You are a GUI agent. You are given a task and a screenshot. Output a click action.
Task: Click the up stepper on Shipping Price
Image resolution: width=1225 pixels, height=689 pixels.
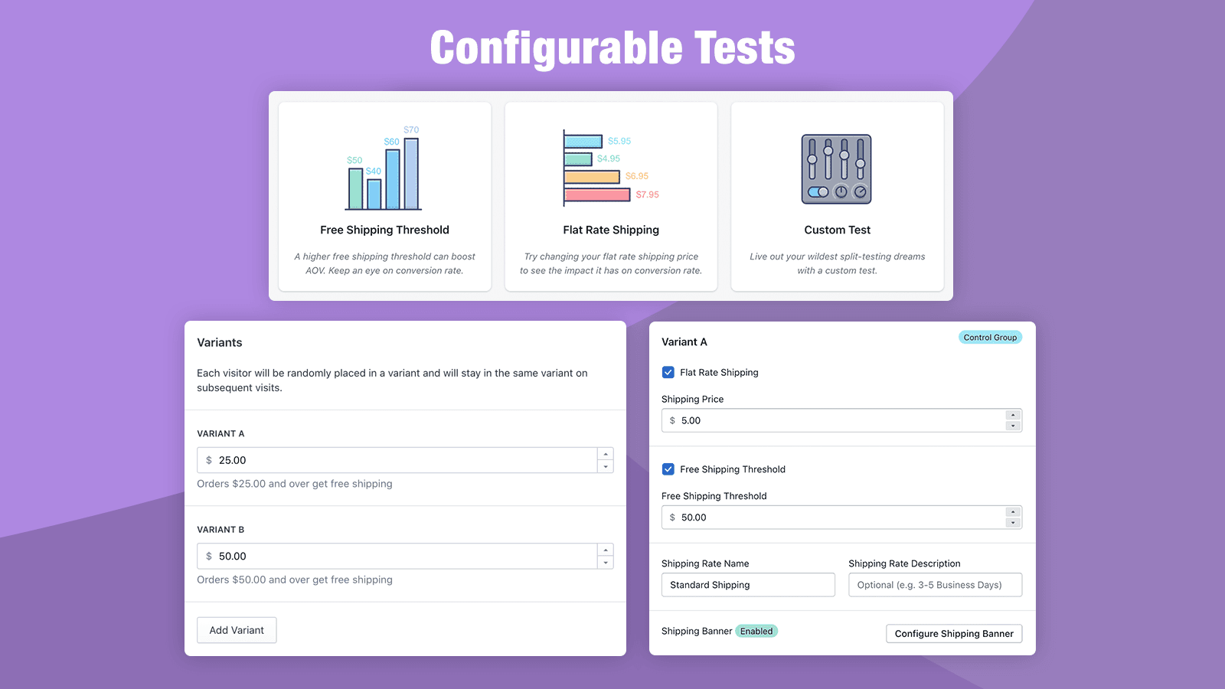tap(1012, 416)
